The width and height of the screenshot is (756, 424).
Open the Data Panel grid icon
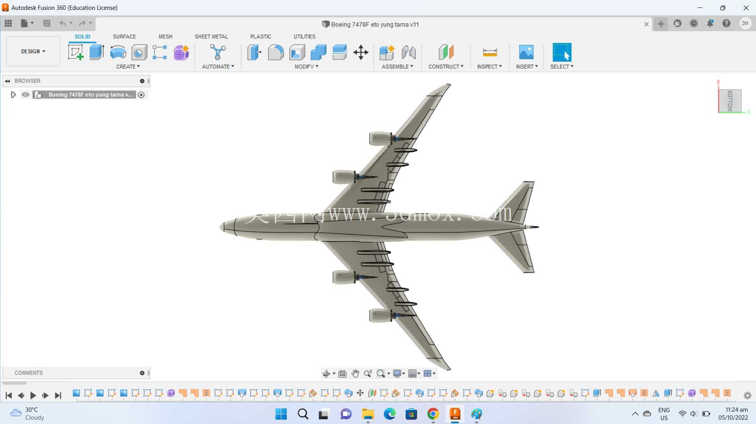8,23
